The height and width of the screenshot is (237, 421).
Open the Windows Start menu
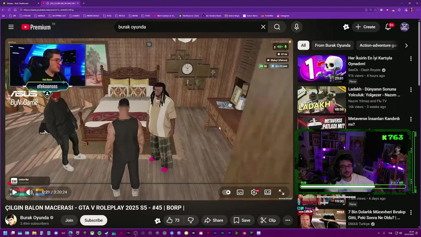click(x=5, y=233)
